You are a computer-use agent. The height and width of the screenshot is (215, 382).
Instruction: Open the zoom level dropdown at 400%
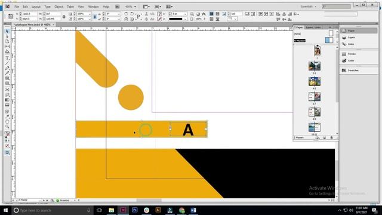(135, 7)
